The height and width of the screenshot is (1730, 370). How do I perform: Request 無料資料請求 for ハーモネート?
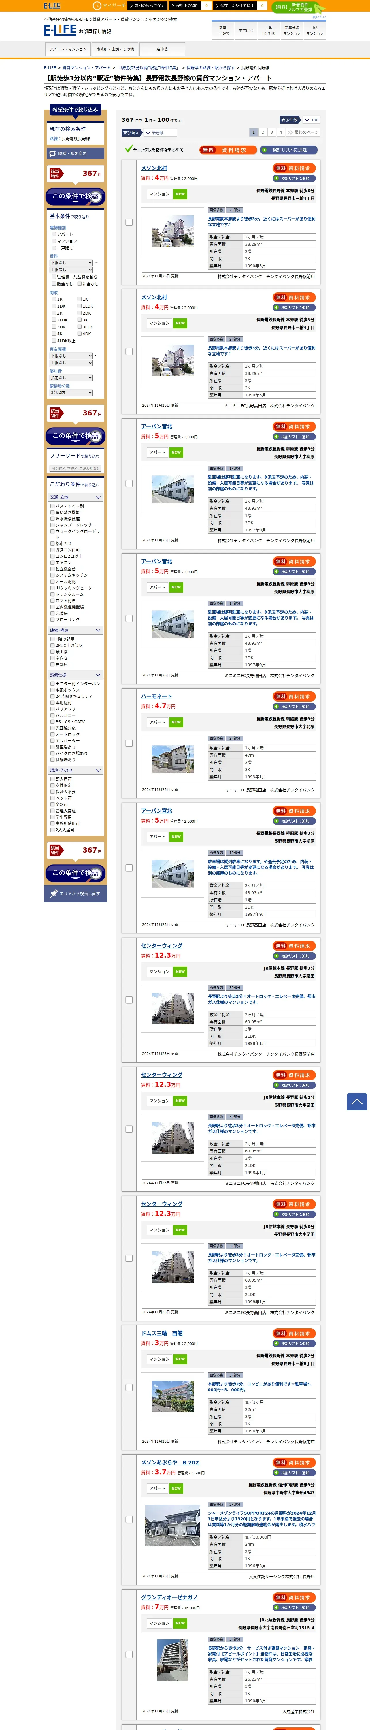click(294, 696)
